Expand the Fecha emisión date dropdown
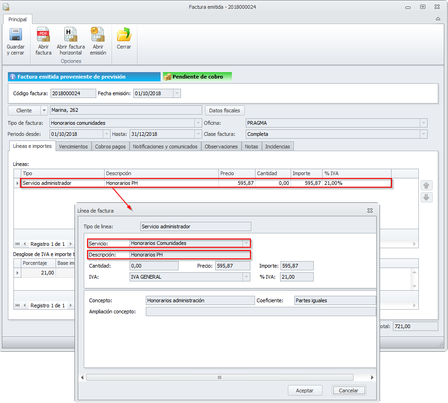448x403 pixels. click(176, 93)
